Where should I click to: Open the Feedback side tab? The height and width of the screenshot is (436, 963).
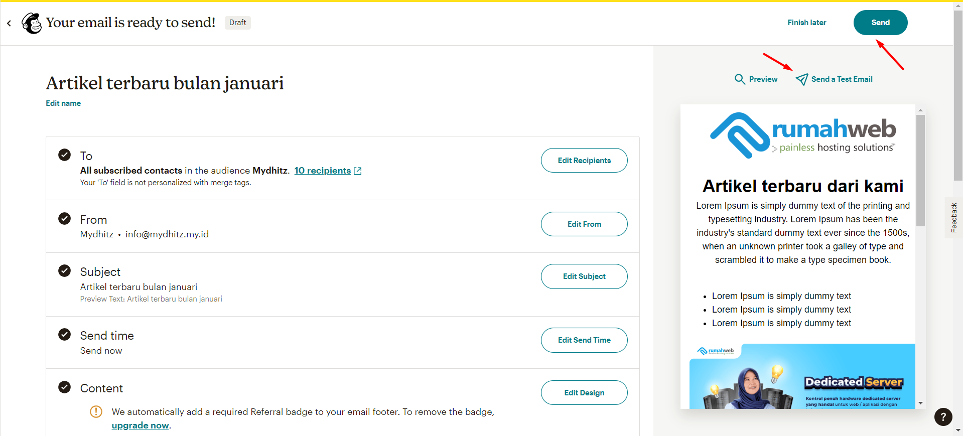(954, 218)
